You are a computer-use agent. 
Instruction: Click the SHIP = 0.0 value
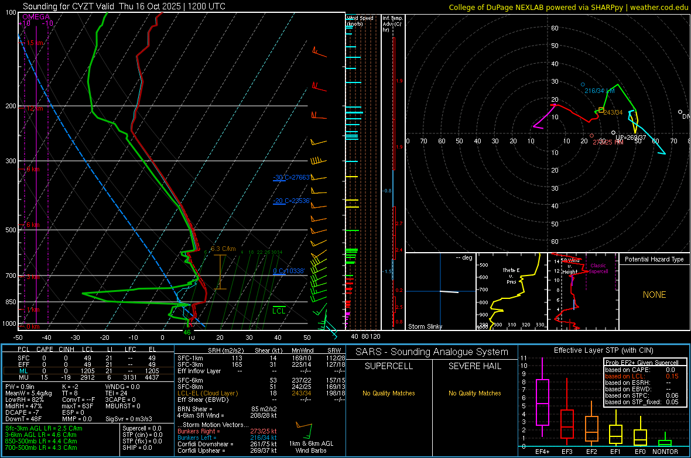tap(137, 448)
